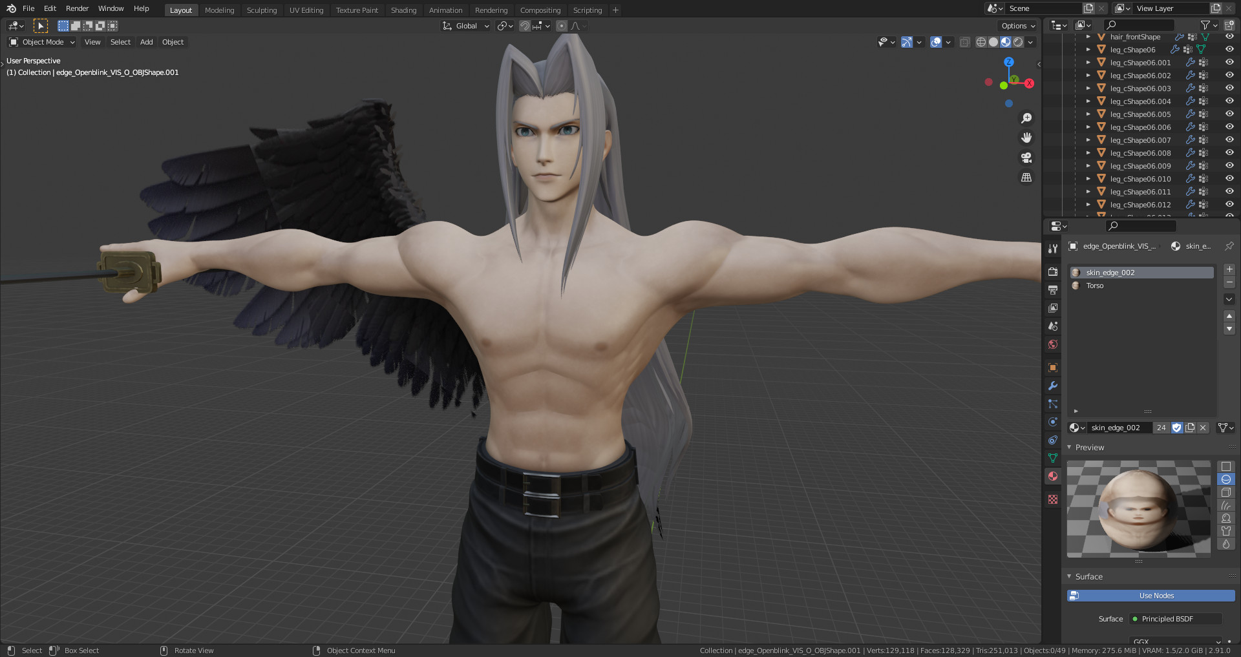Click the new material copy icon
This screenshot has width=1241, height=657.
click(x=1190, y=428)
